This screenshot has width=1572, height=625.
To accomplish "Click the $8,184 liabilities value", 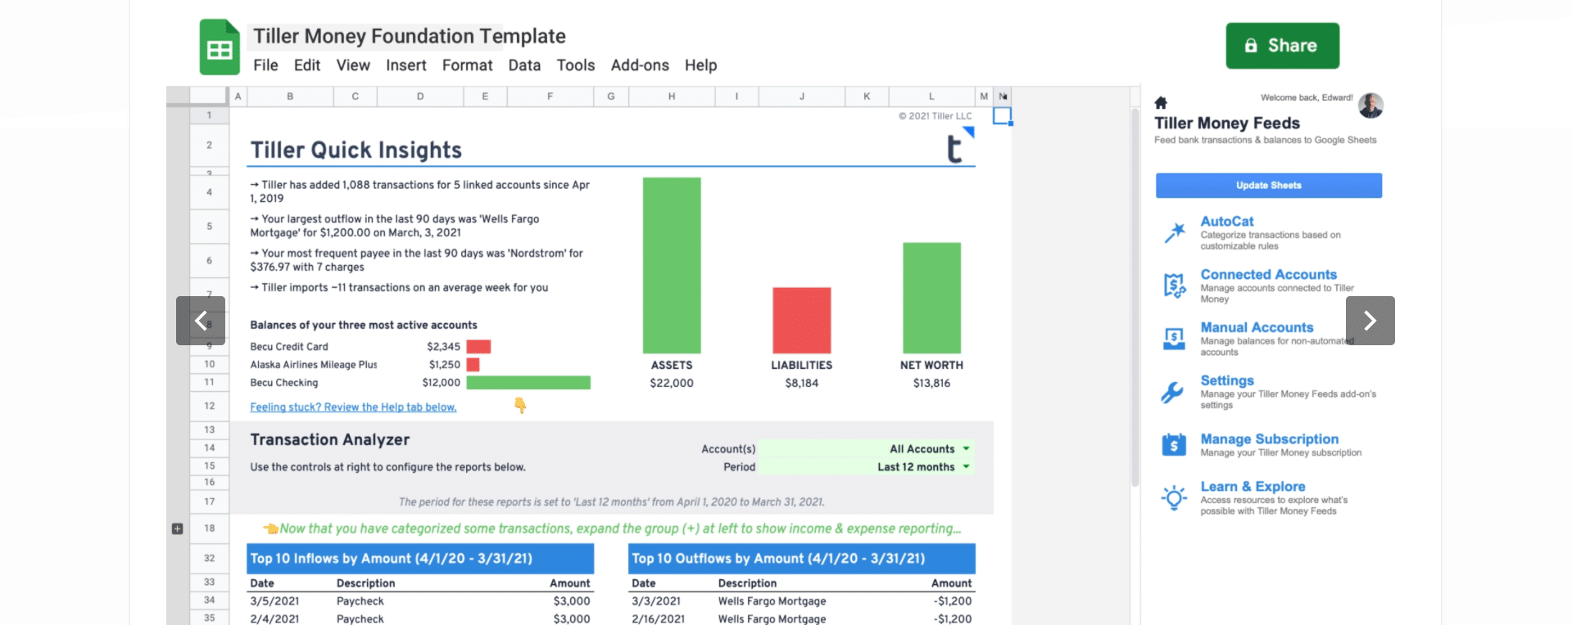I will coord(801,383).
